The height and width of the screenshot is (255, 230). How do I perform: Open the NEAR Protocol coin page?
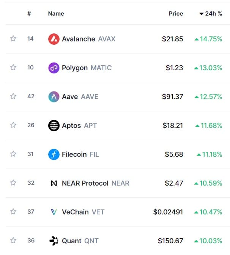coord(96,183)
